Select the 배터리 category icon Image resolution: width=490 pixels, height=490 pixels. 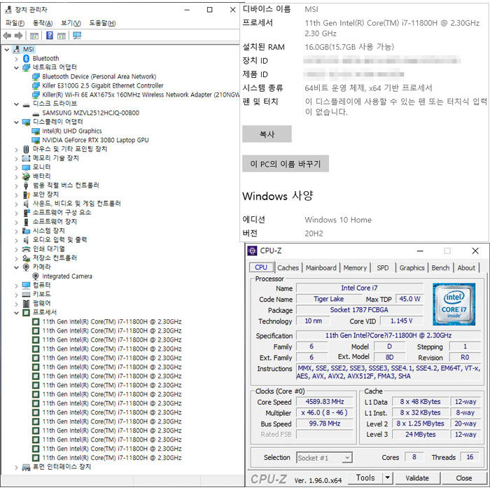(27, 176)
